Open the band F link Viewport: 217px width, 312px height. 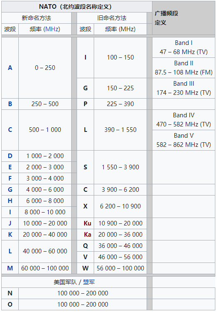tap(10, 178)
